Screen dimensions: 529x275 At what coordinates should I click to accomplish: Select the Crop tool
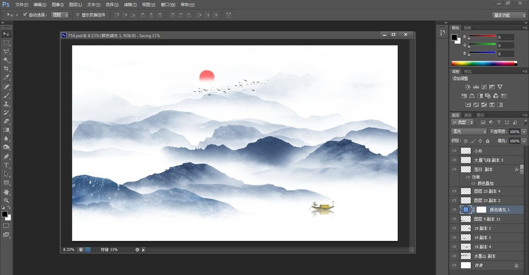[6, 68]
